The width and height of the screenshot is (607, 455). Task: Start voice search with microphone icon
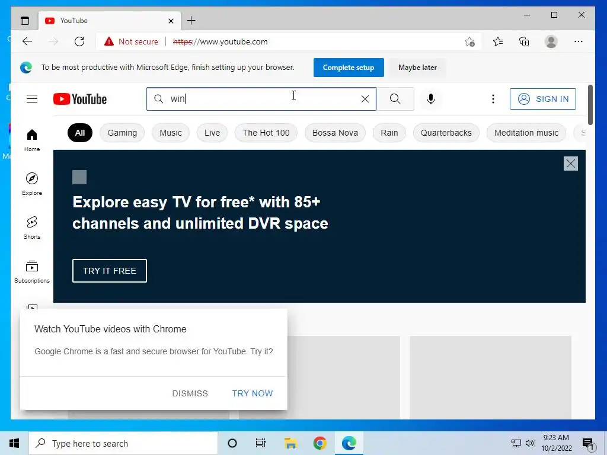click(430, 99)
